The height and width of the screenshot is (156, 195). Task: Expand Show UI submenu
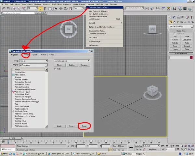pos(104,23)
